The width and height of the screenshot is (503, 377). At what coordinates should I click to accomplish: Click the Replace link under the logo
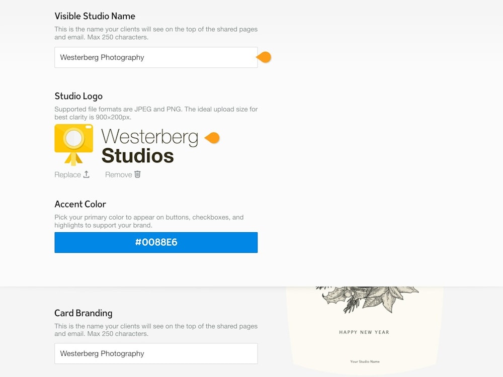(x=67, y=175)
